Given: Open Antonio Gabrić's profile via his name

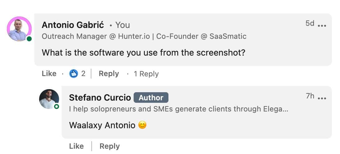Looking at the screenshot, I should click(73, 25).
